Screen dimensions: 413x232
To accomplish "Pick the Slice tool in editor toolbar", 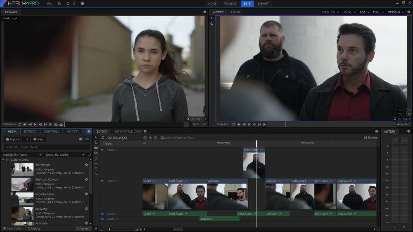I will pos(96,148).
